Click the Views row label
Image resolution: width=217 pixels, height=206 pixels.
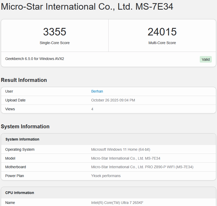pos(10,109)
